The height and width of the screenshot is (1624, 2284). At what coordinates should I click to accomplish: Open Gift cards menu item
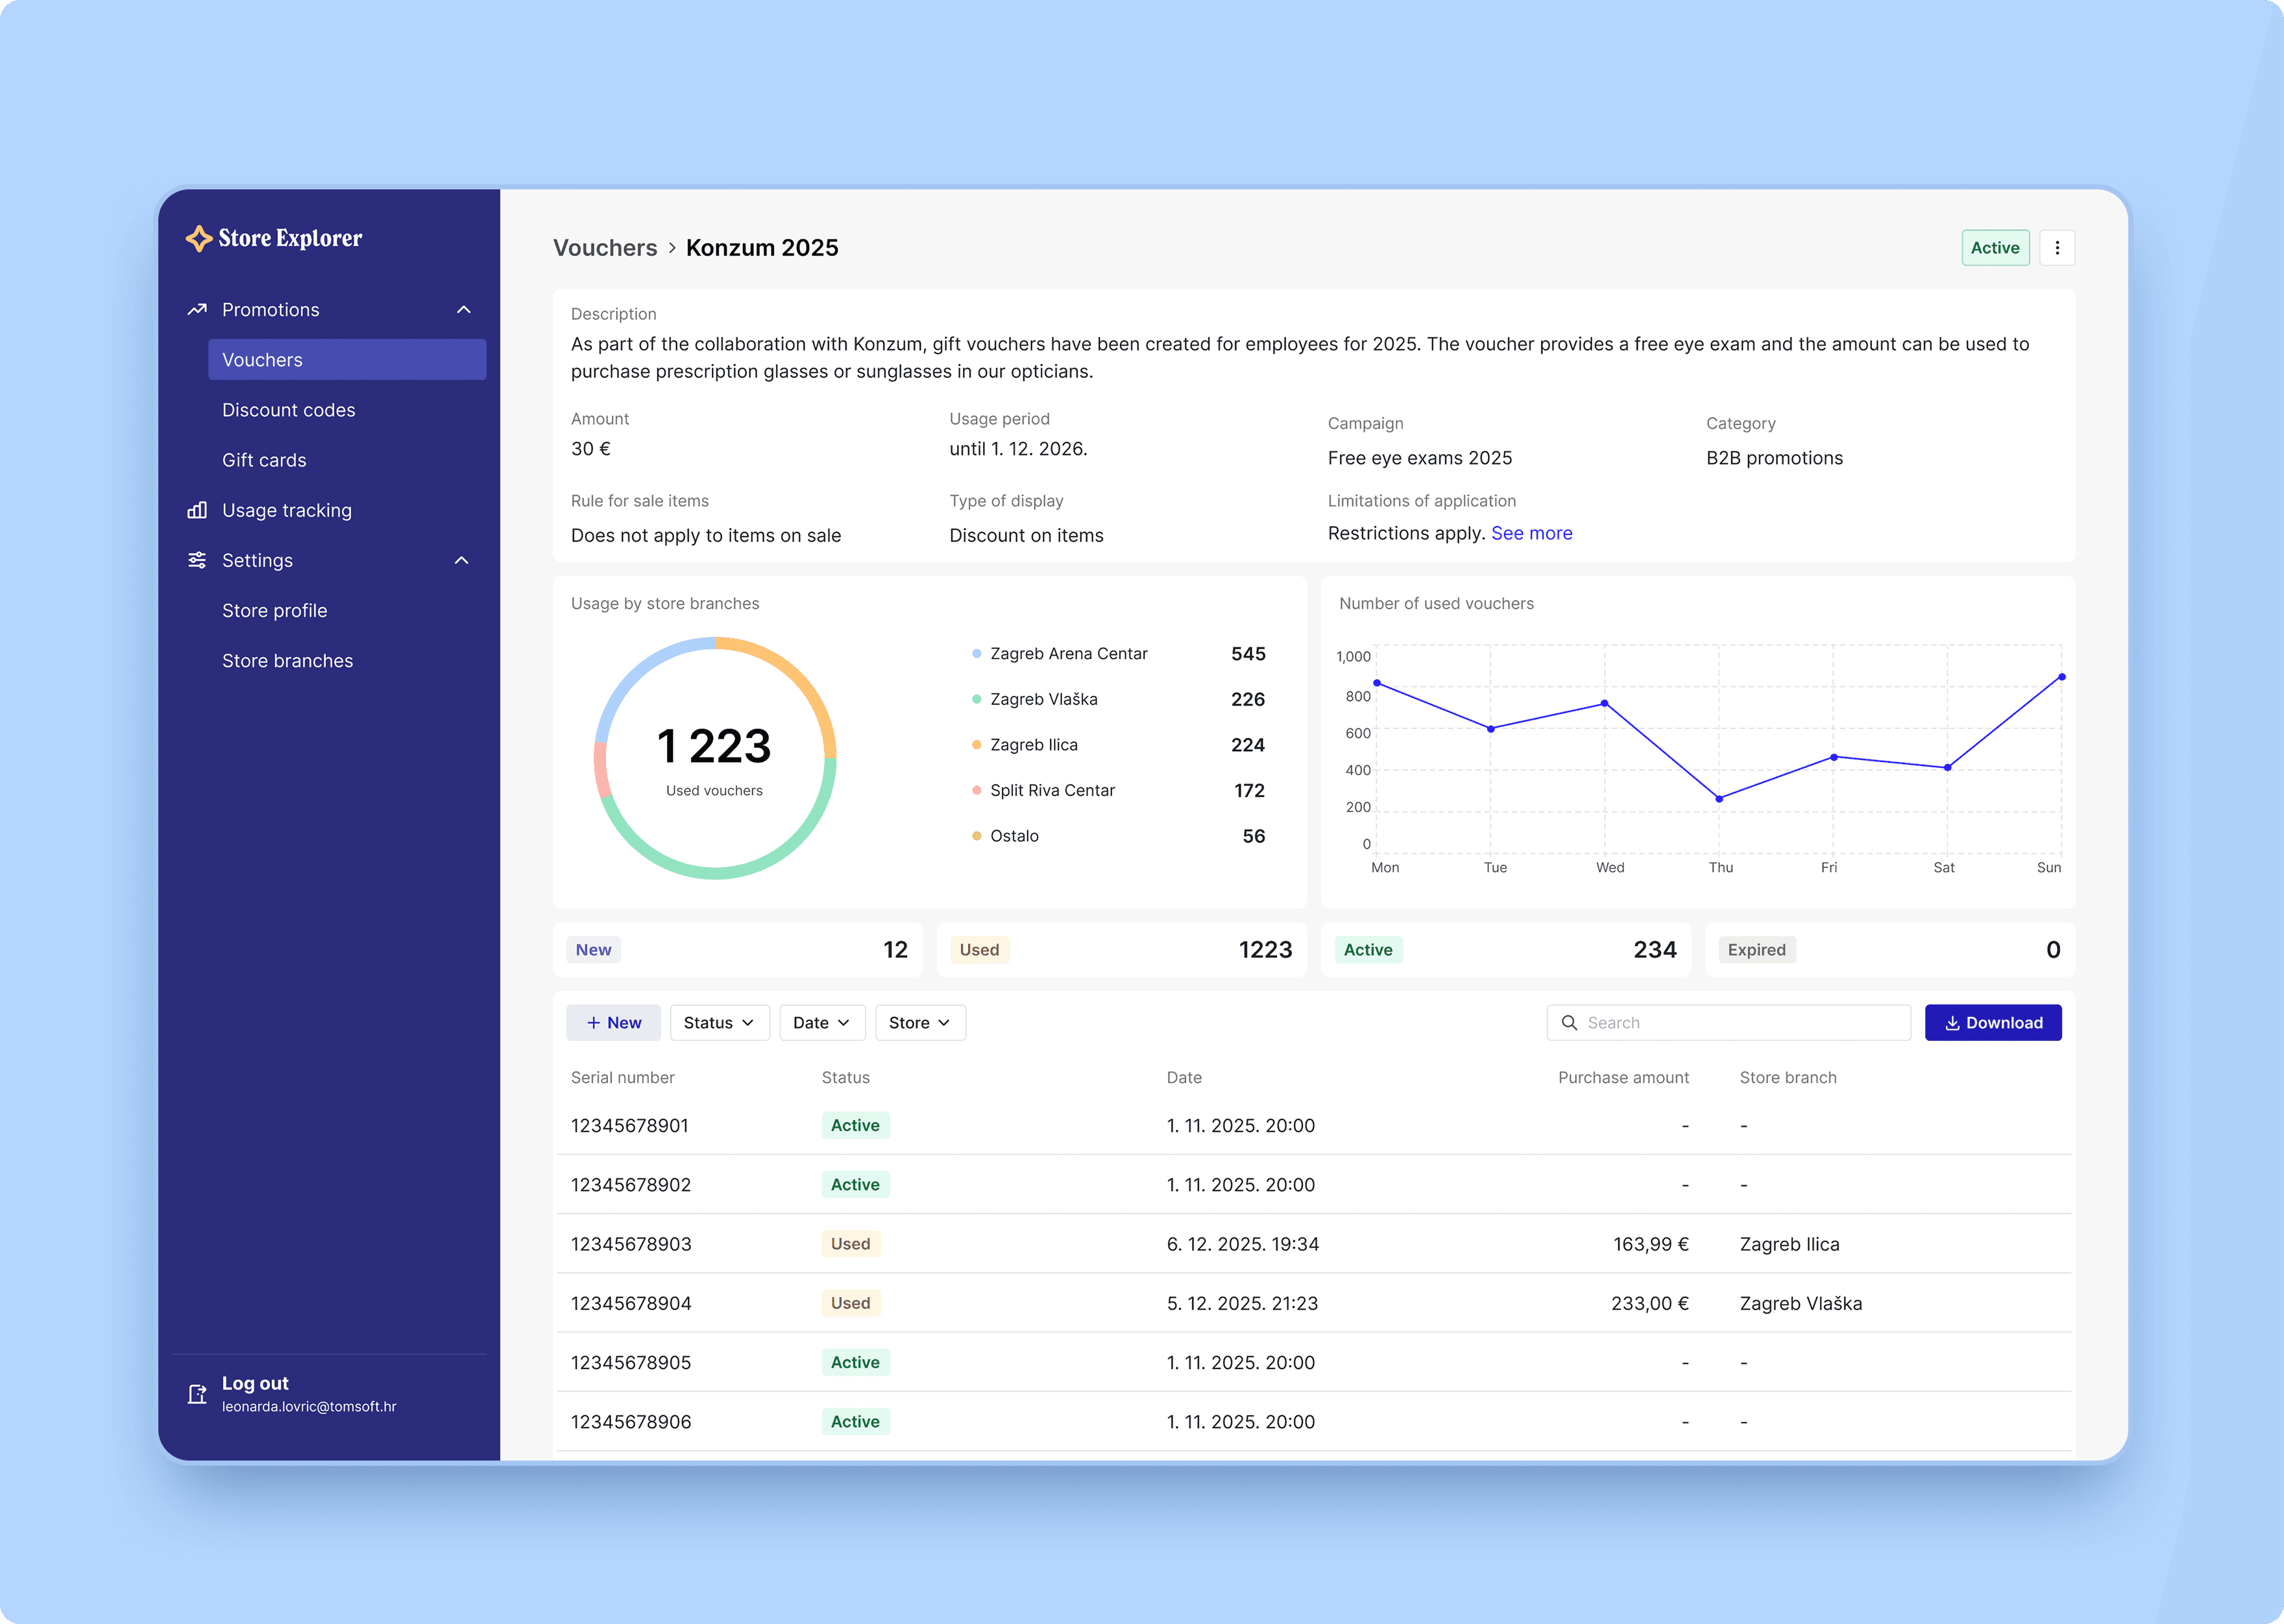point(264,460)
